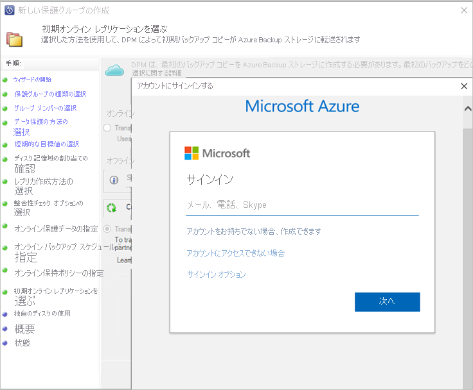This screenshot has height=390, width=473.
Task: Click the 新しい保護グループの作成 window title
Action: coord(64,10)
